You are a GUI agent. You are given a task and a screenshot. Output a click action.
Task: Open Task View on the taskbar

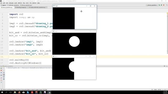pos(10,92)
